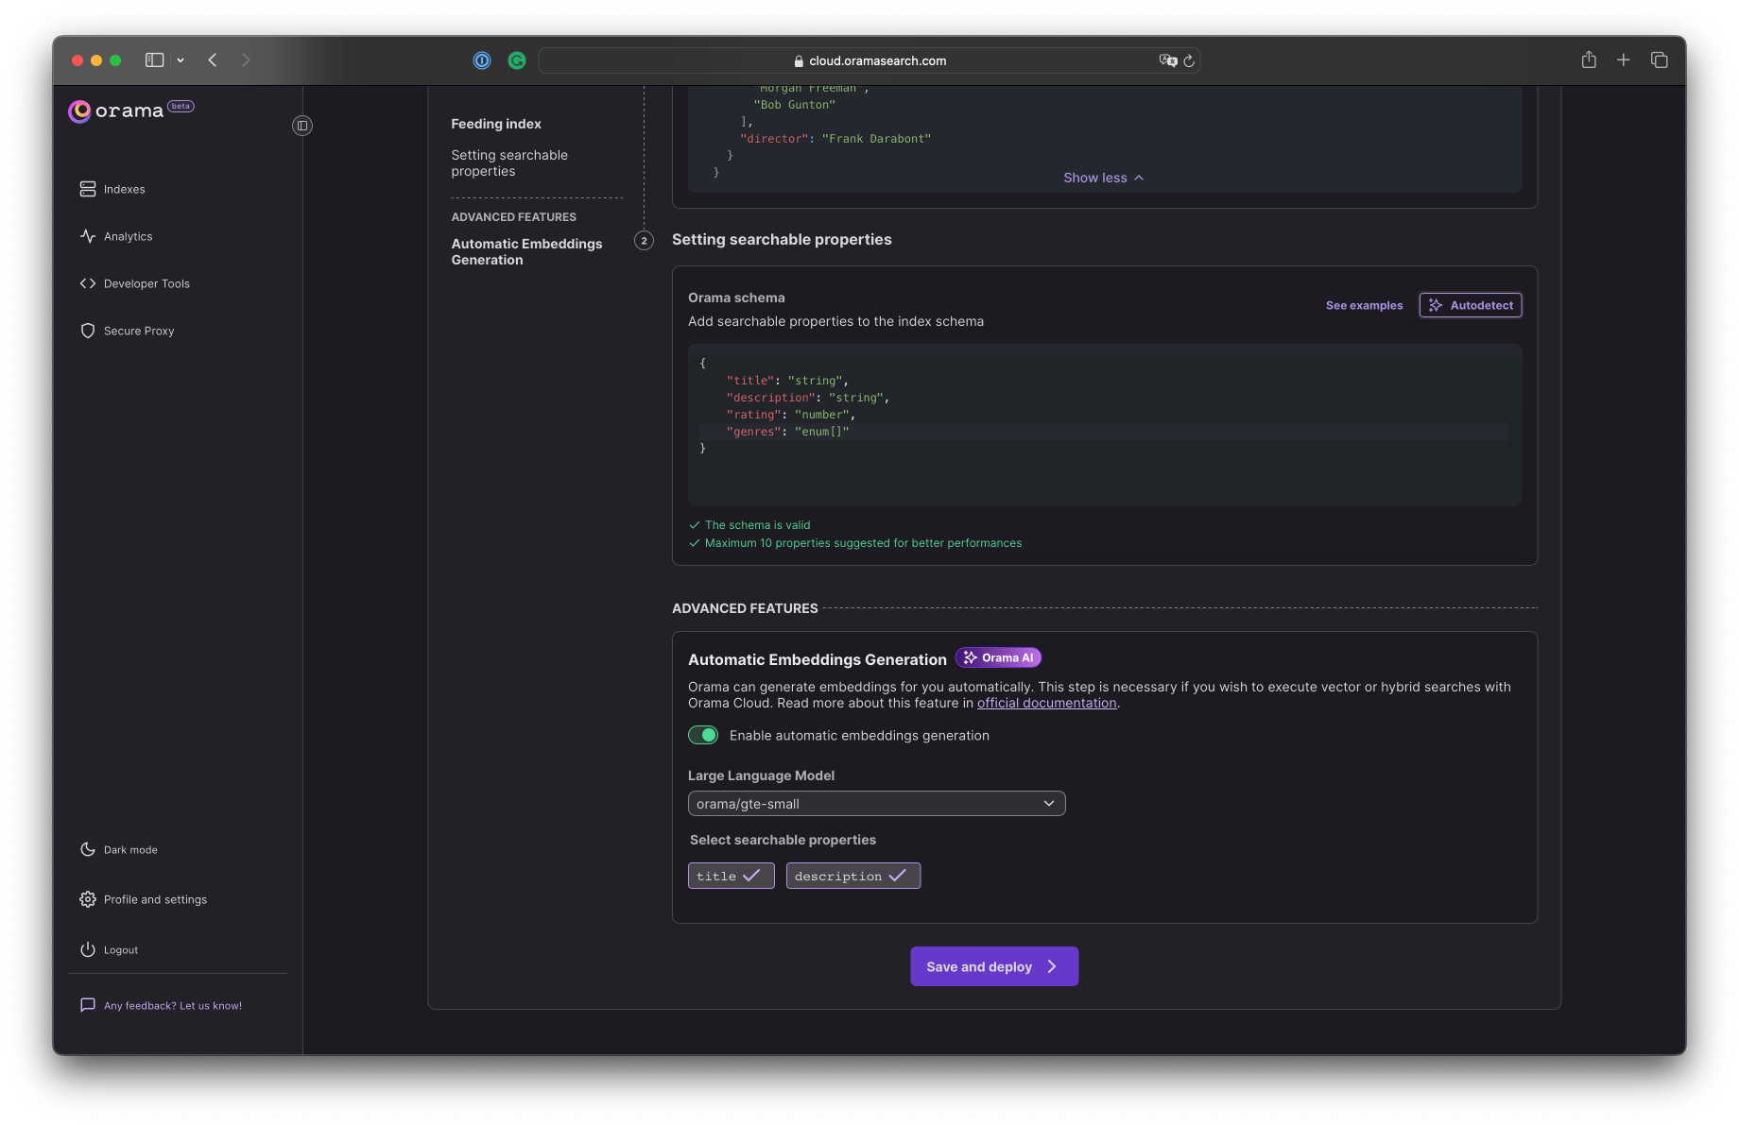Reload the page
Viewport: 1739px width, 1125px height.
[1189, 60]
